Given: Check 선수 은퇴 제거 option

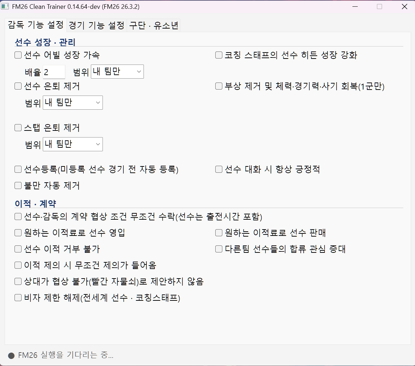Looking at the screenshot, I should [18, 86].
